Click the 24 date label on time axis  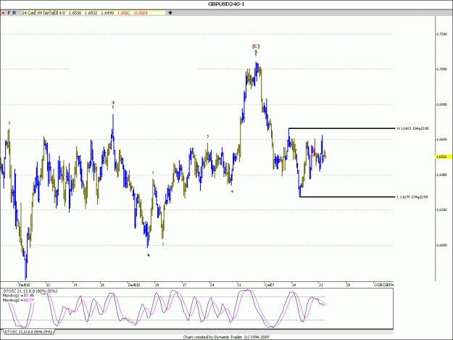tap(212, 285)
